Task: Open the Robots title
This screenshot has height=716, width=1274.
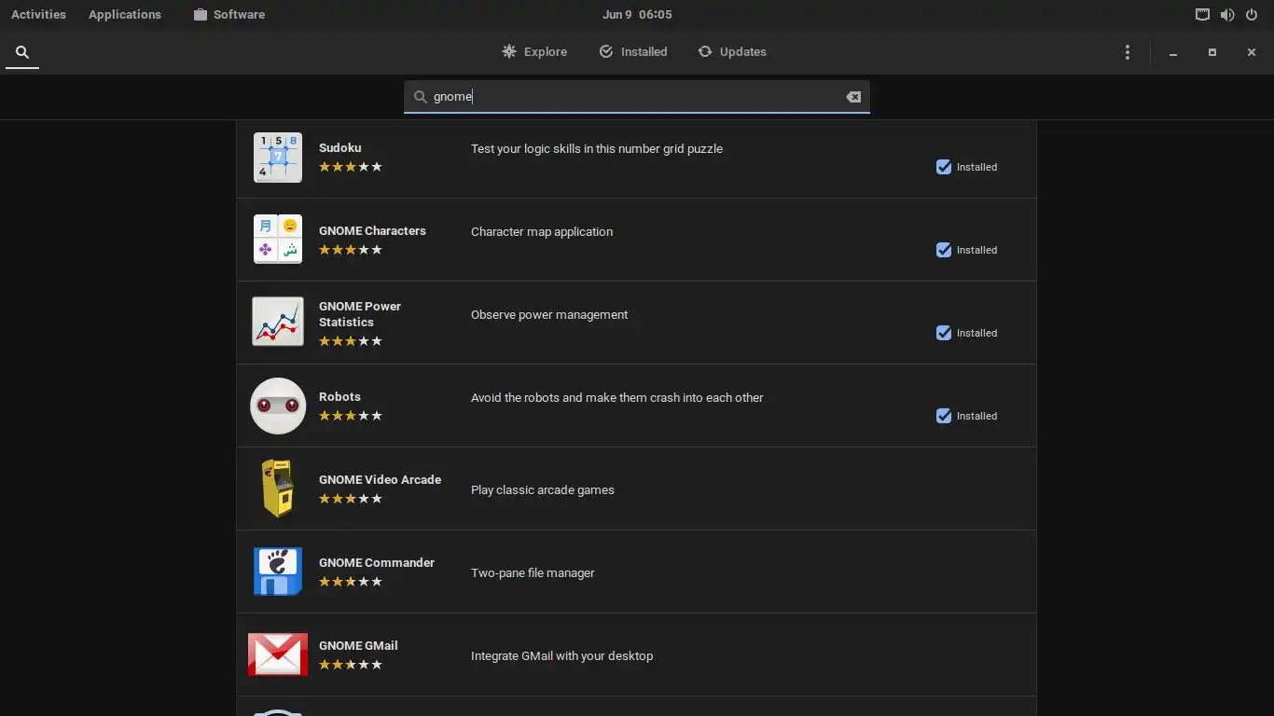Action: [339, 397]
